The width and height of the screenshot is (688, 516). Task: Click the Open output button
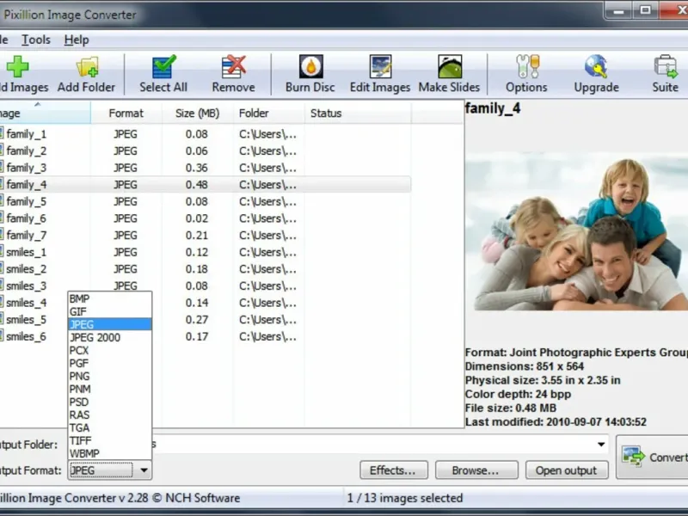tap(567, 470)
